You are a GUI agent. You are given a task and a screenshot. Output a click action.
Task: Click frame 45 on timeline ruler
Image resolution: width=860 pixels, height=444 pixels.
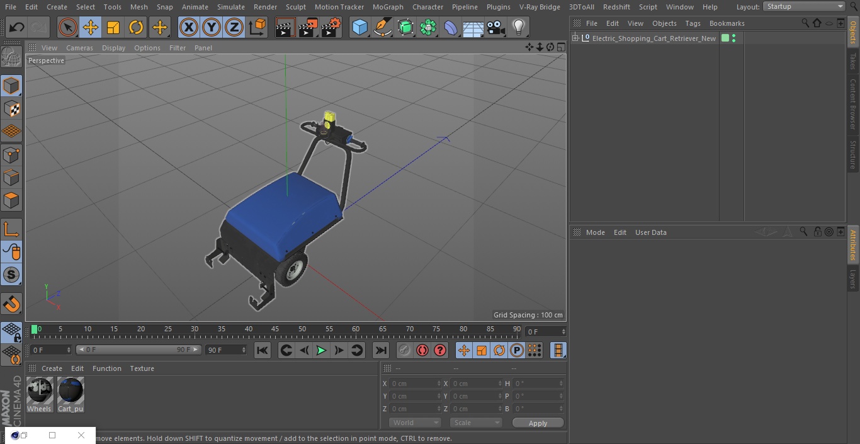[x=275, y=329]
